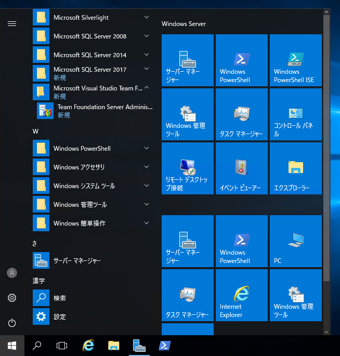
Task: Open イベント ビューアー tile
Action: pyautogui.click(x=242, y=168)
